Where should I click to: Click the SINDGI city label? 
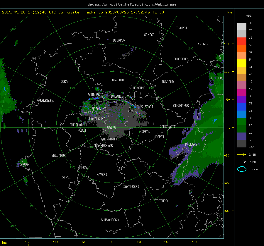(149, 35)
